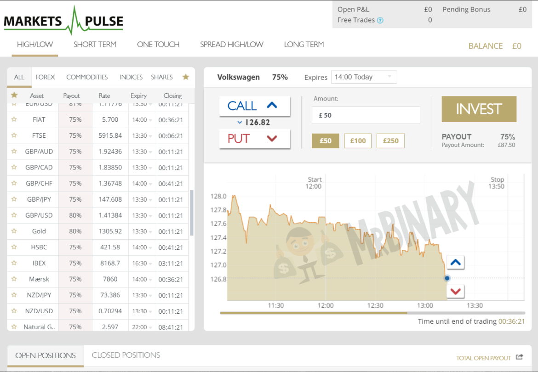The image size is (538, 372).
Task: Toggle the NZD/JPY favorite star
Action: [14, 294]
